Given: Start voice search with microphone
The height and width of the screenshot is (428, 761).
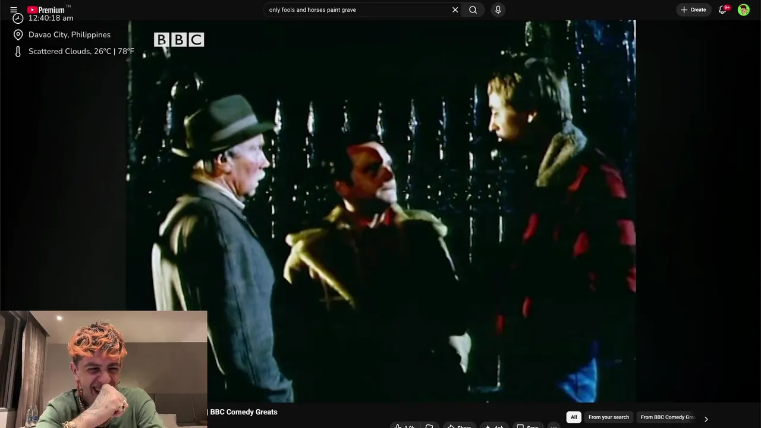Looking at the screenshot, I should point(498,10).
